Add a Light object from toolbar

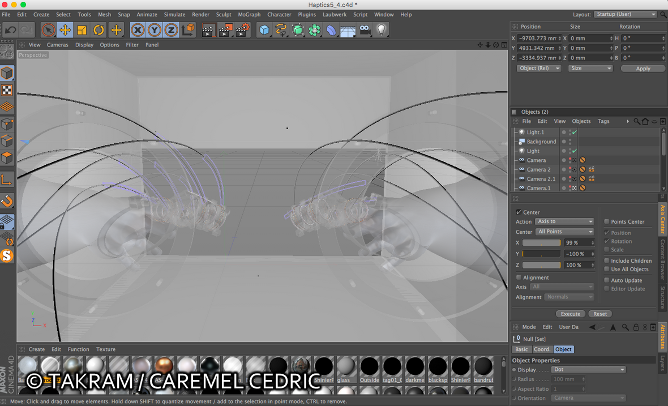(382, 30)
